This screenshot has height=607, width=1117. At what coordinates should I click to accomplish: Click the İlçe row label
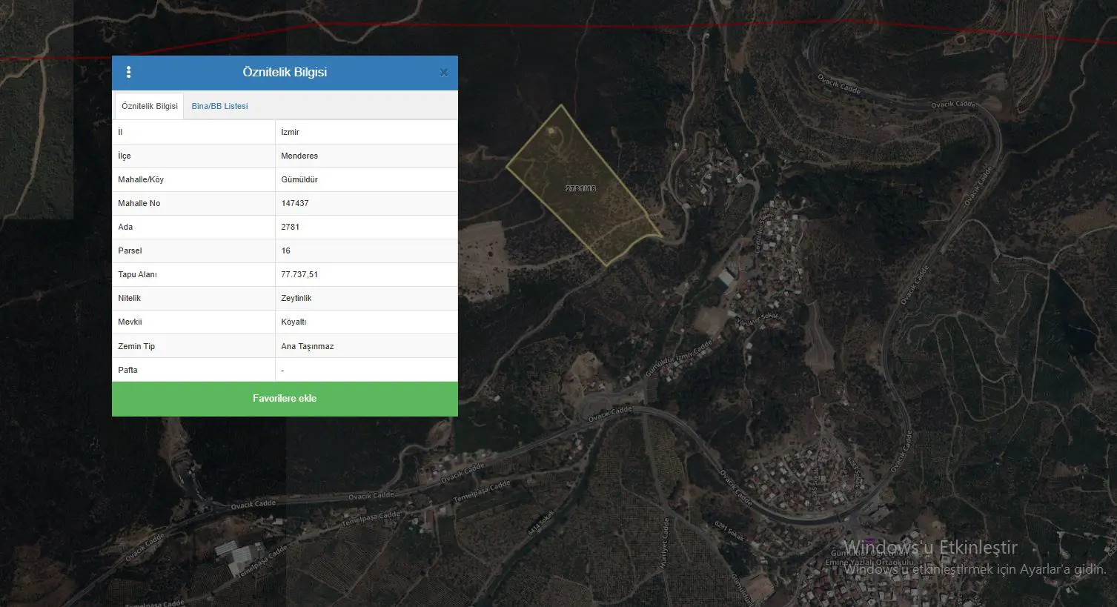pos(125,156)
